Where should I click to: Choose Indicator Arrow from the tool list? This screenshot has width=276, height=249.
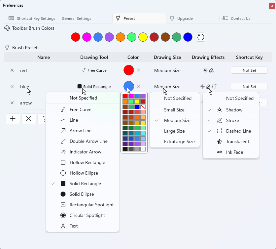[83, 152]
